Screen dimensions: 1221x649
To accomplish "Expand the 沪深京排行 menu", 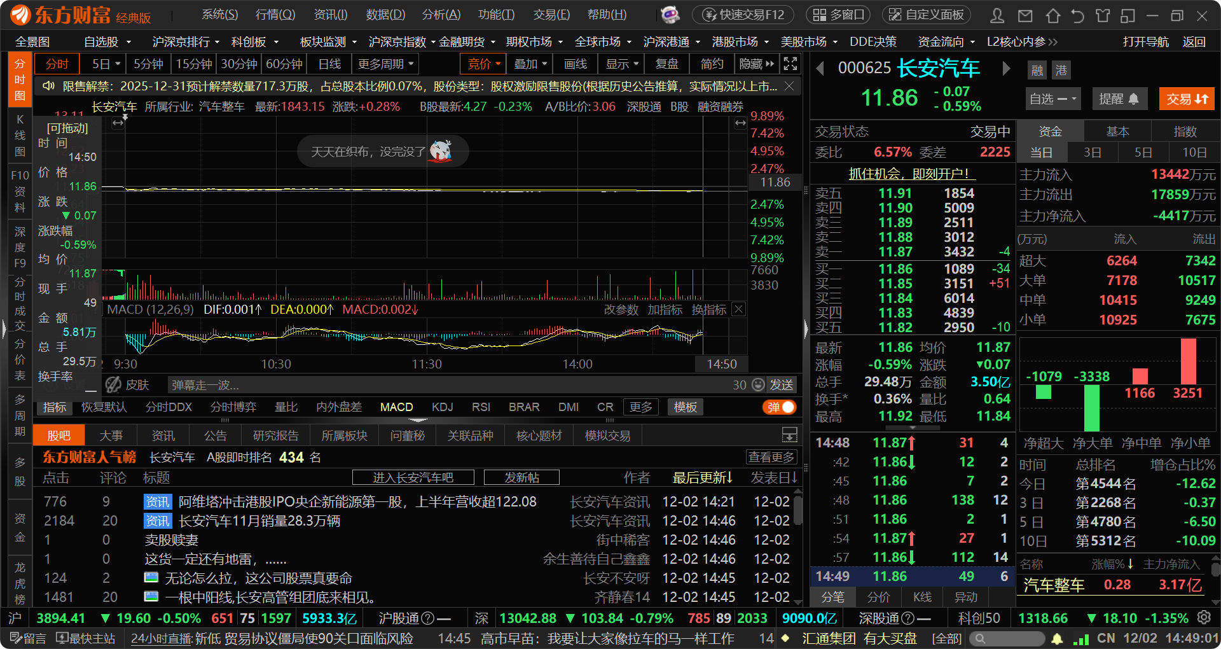I will pos(186,42).
